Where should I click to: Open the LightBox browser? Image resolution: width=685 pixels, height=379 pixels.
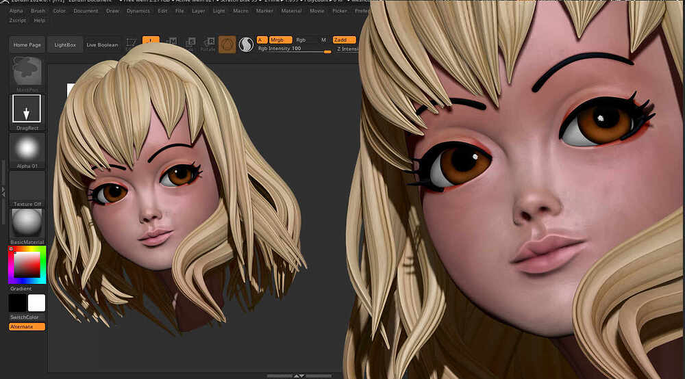point(65,44)
